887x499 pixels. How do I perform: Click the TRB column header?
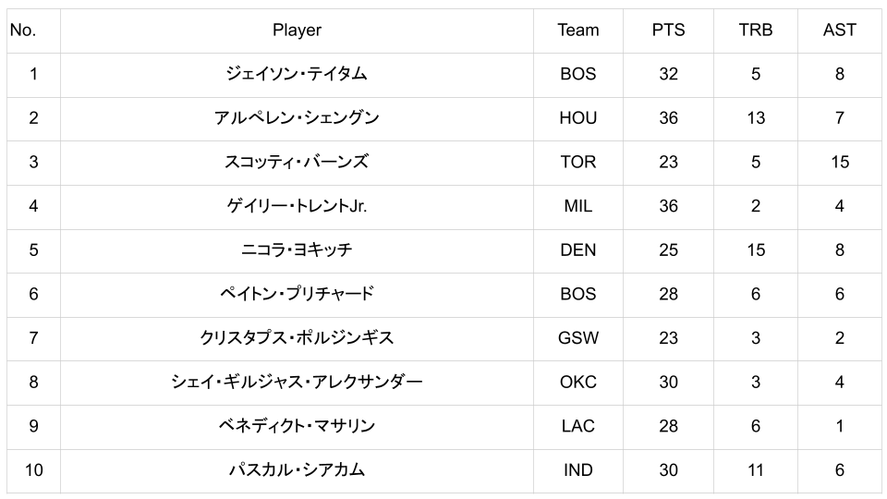755,30
